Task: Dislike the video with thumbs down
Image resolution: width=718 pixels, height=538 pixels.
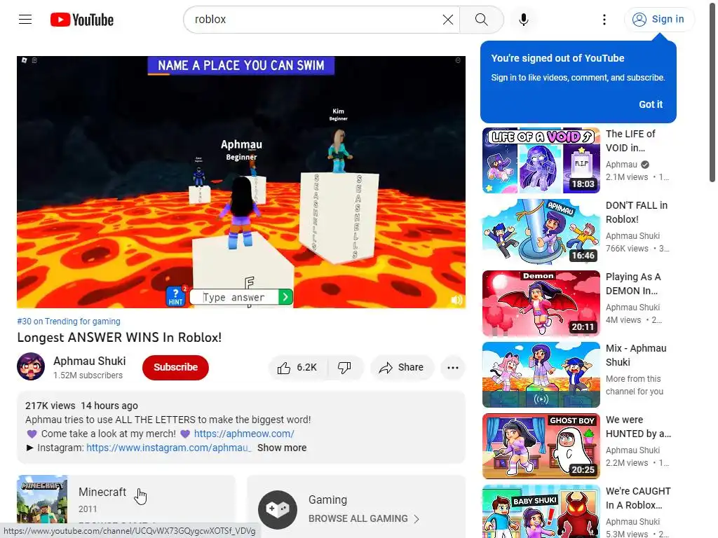Action: pos(345,367)
